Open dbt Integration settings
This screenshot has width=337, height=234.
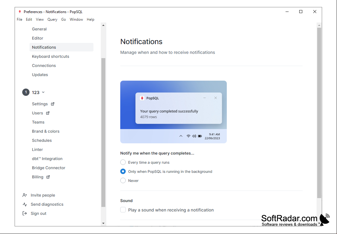(47, 159)
